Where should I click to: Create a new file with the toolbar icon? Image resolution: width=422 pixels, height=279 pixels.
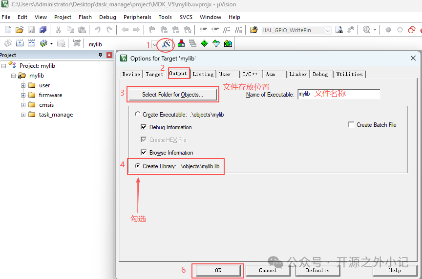(x=8, y=30)
